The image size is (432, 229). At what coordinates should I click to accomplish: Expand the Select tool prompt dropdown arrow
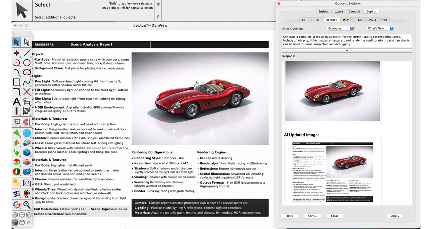(158, 5)
